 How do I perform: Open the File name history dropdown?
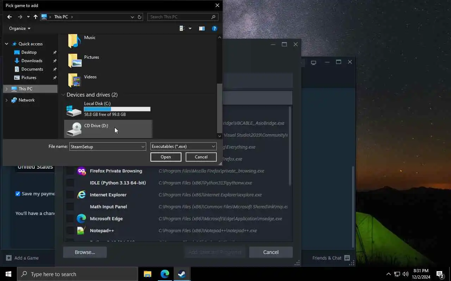tap(143, 146)
